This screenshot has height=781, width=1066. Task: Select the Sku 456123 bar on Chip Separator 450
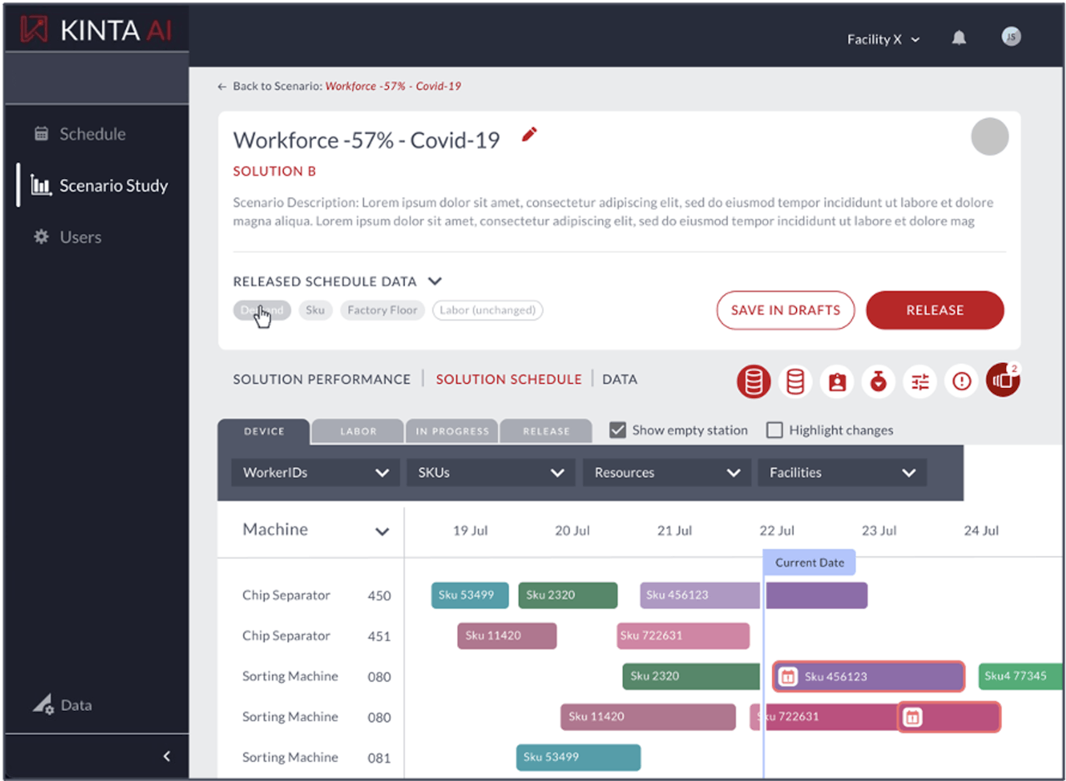(x=754, y=595)
